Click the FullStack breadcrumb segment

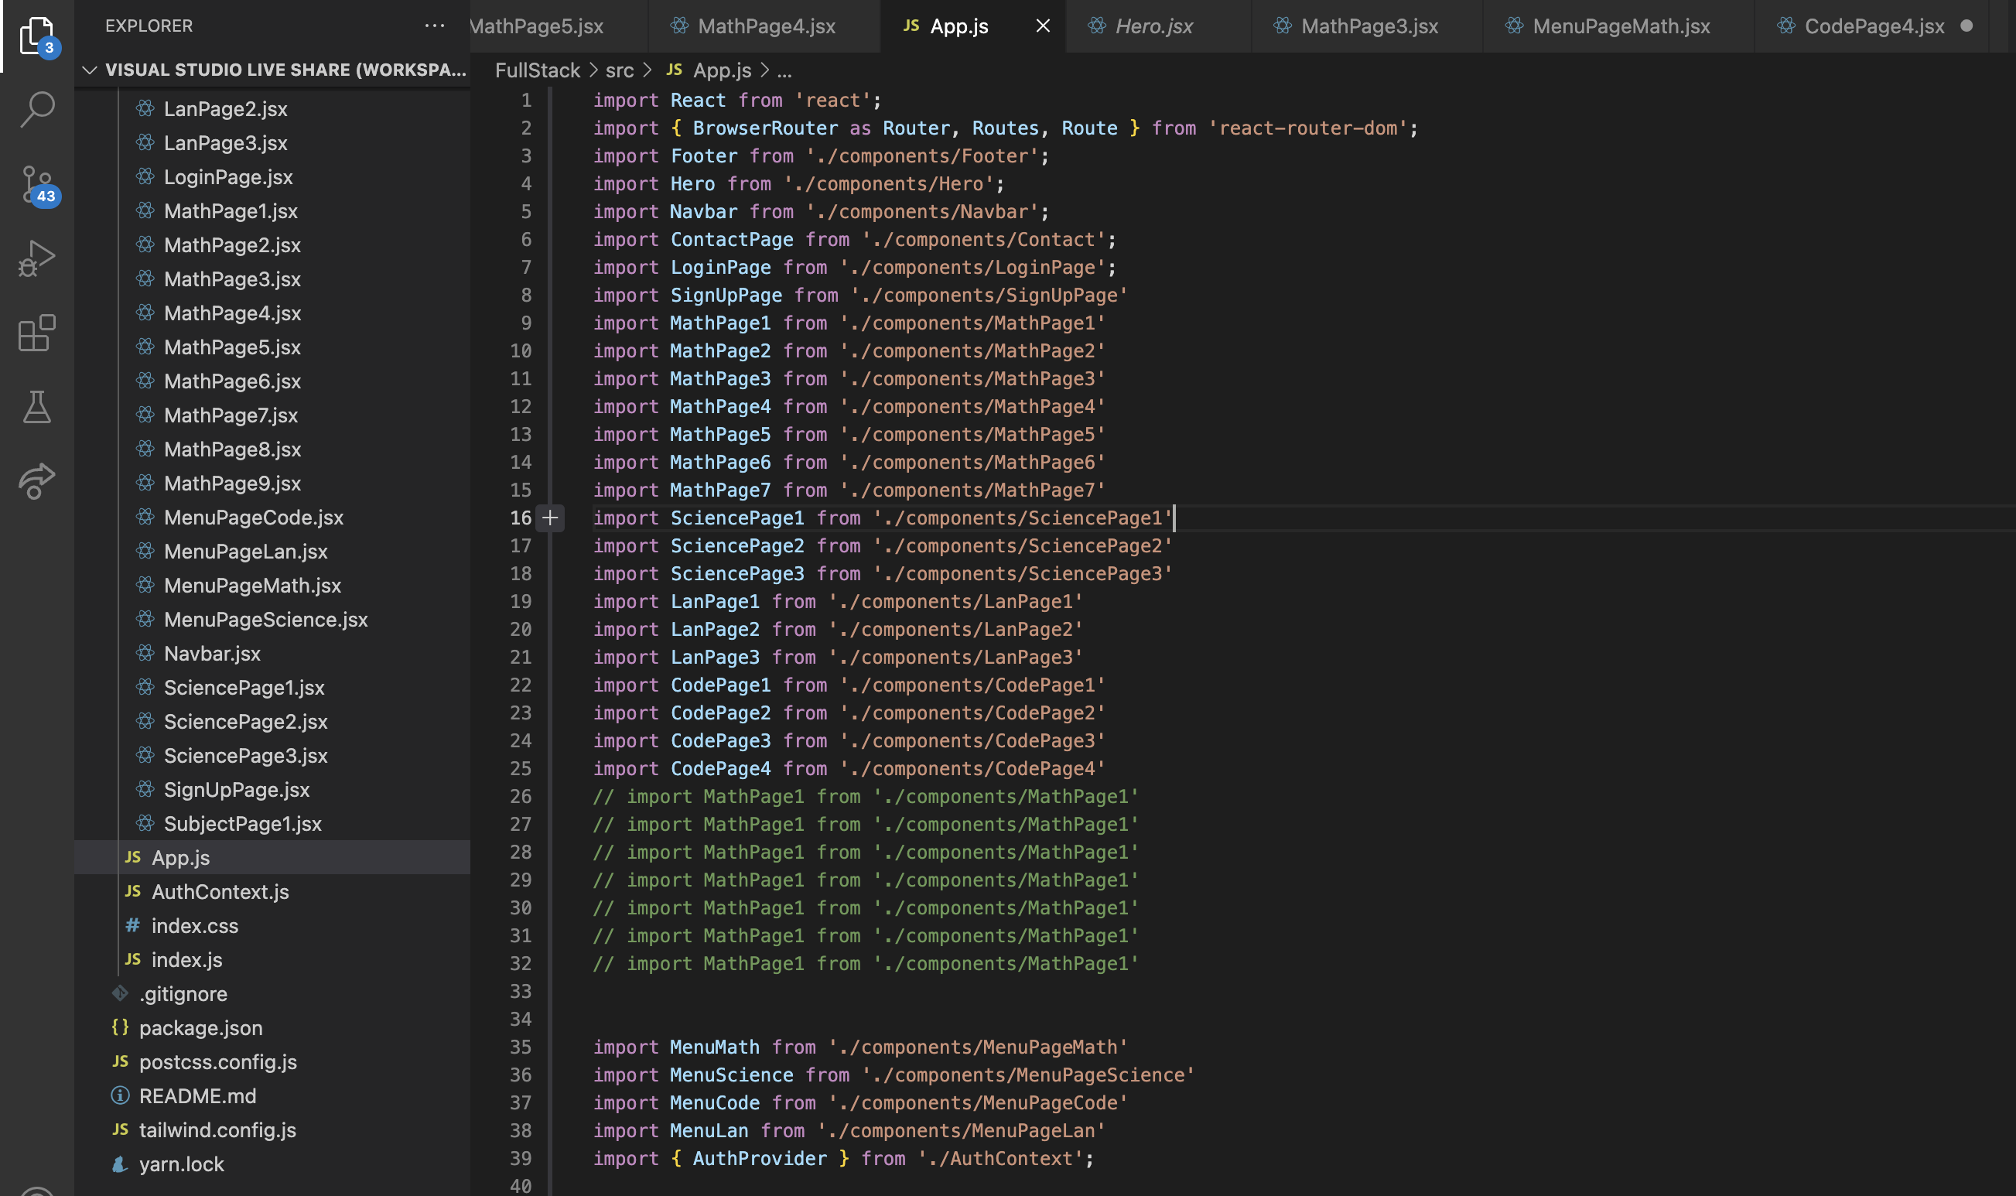click(537, 71)
